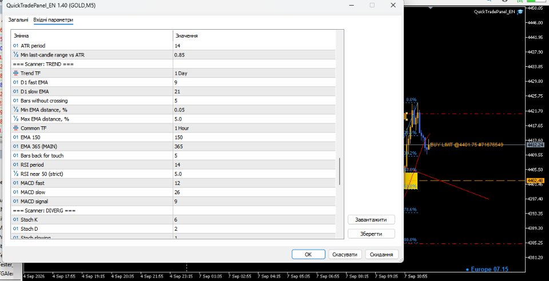
Task: Click the Зберегти button
Action: pyautogui.click(x=371, y=234)
